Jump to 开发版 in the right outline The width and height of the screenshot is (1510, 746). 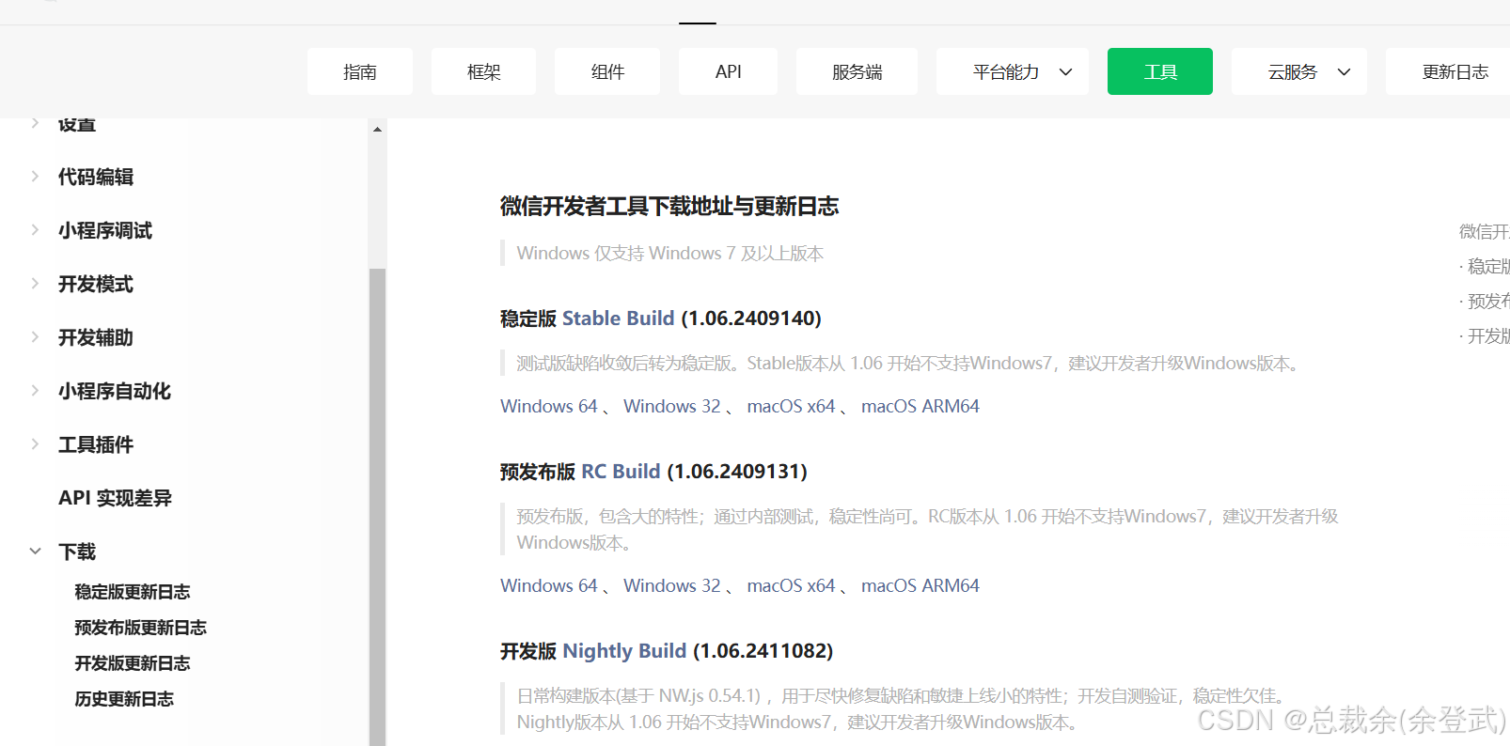point(1487,336)
